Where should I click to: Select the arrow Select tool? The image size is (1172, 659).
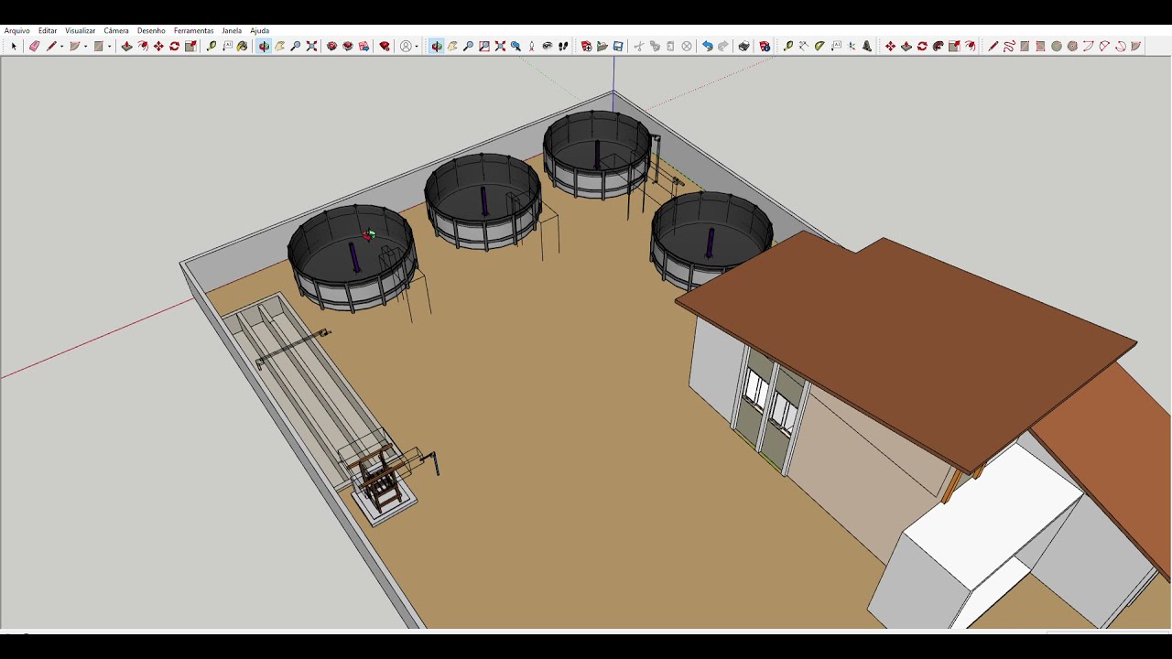(14, 46)
